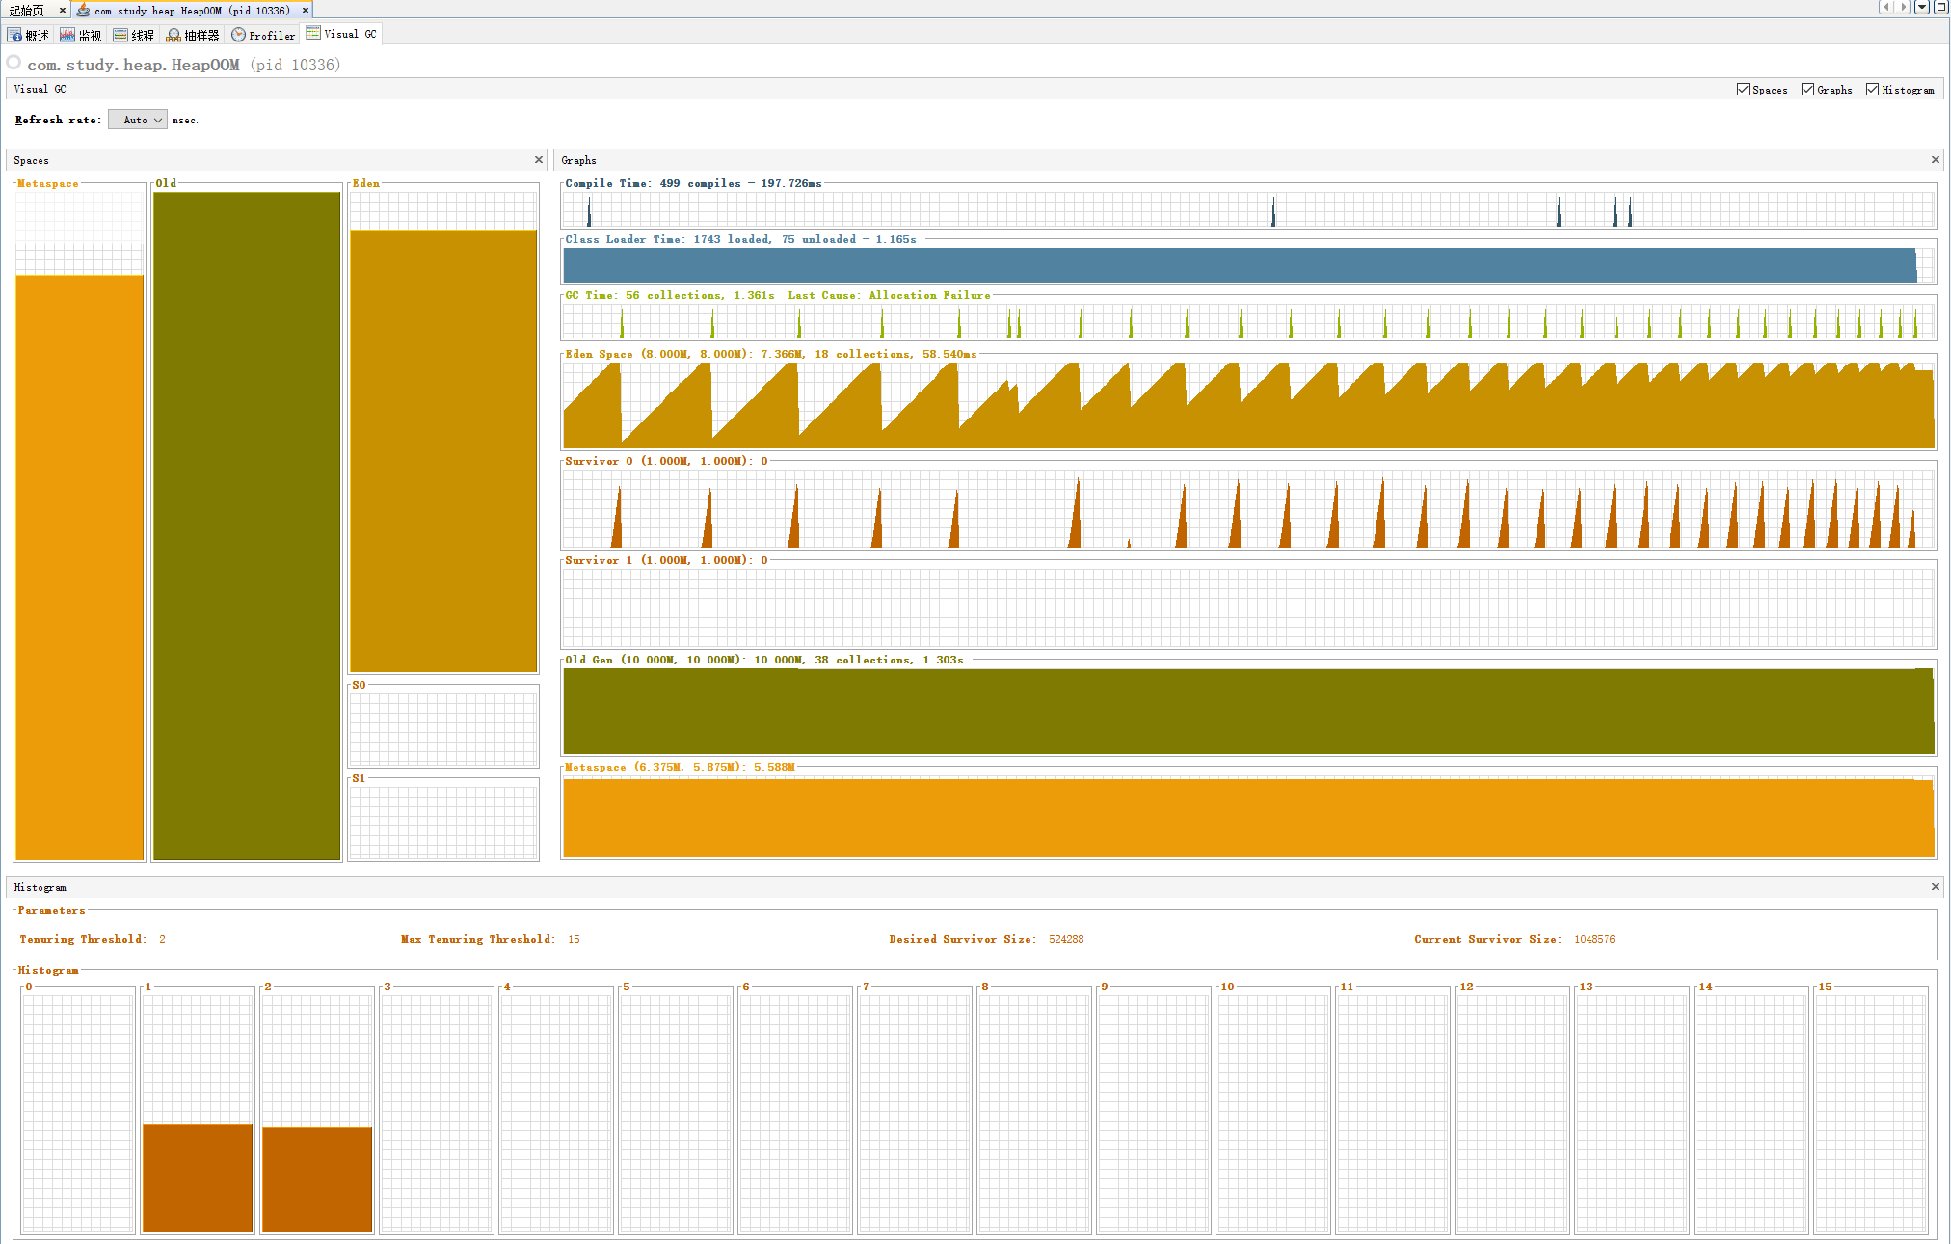The image size is (1951, 1244).
Task: Click the 'Refresh rate:' label
Action: [58, 120]
